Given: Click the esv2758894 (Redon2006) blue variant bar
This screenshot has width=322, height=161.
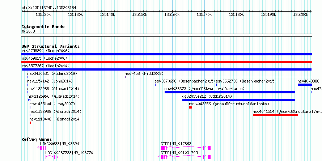Looking at the screenshot, I should (166, 54).
